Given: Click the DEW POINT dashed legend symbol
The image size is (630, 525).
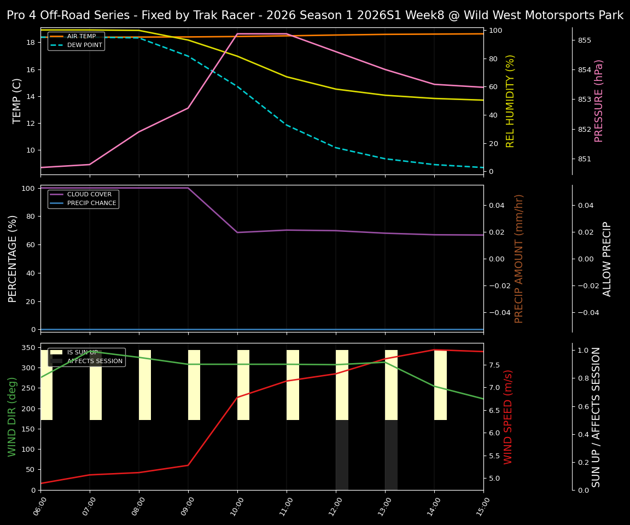Looking at the screenshot, I should click(x=57, y=45).
